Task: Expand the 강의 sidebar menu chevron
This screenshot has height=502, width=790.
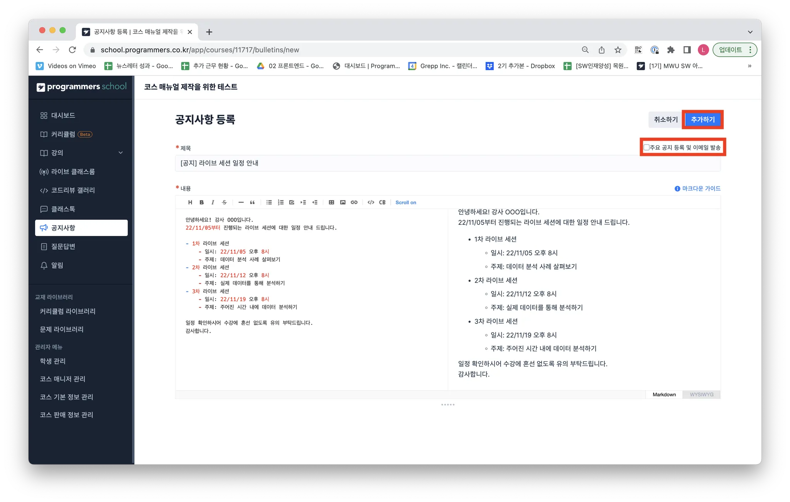Action: click(121, 153)
